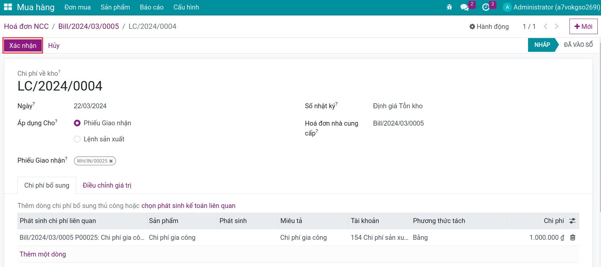Edit the Ngày date field 22/03/2024

pyautogui.click(x=90, y=106)
